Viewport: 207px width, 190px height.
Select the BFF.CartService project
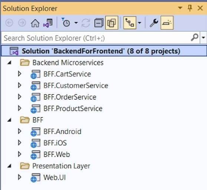click(x=67, y=74)
